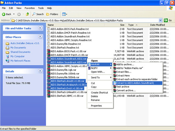The height and width of the screenshot is (131, 175).
Task: Toggle the Folders pane button
Action: (x=52, y=14)
